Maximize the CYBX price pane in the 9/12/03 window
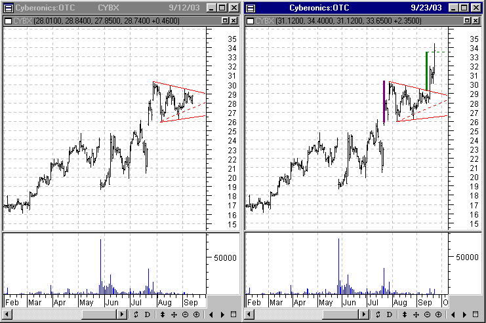 point(226,21)
